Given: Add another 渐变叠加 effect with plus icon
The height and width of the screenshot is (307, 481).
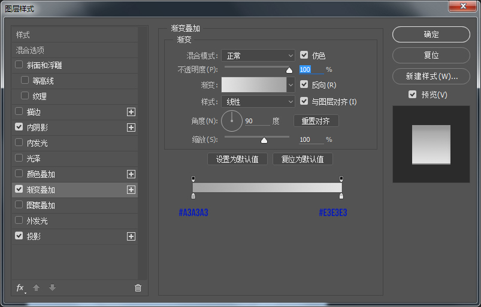Looking at the screenshot, I should pyautogui.click(x=131, y=190).
